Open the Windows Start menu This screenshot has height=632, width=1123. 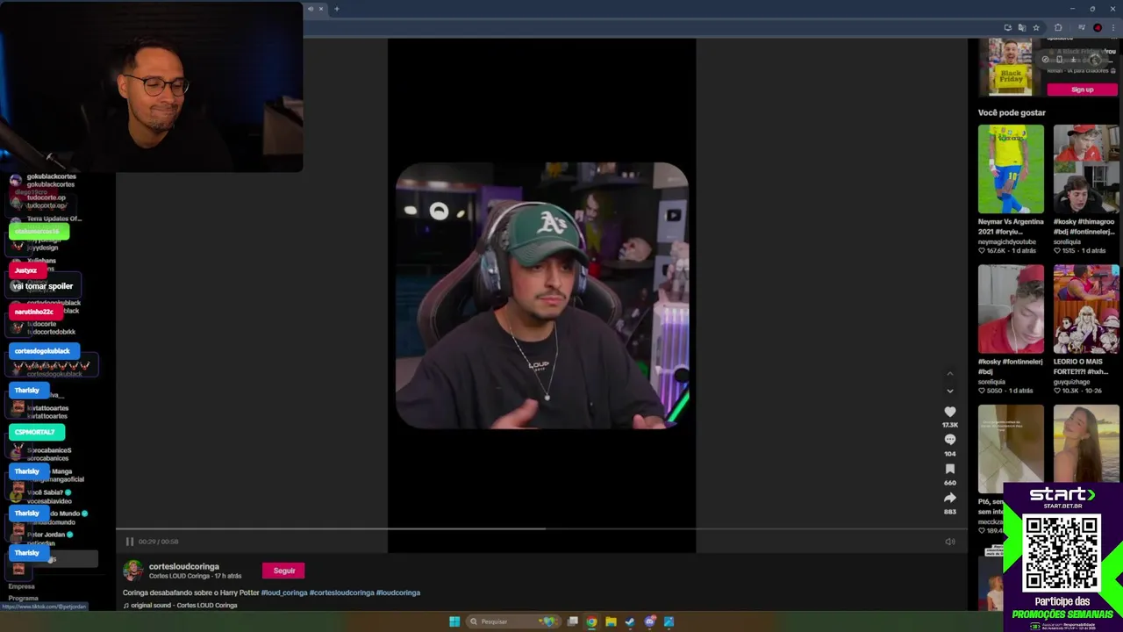[454, 621]
